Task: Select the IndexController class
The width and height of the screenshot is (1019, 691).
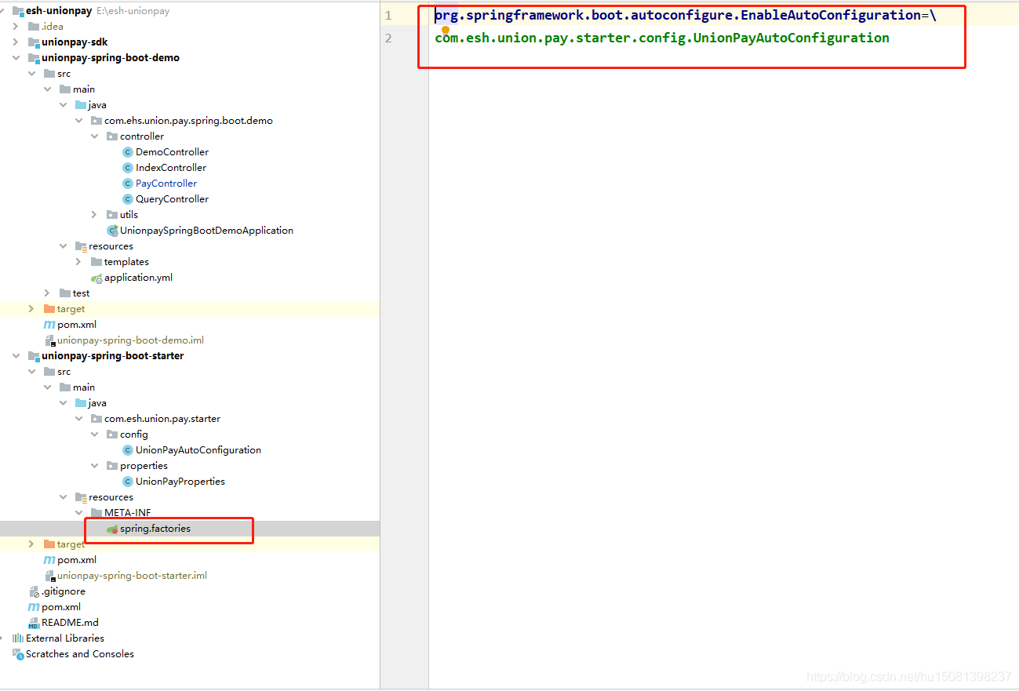Action: [171, 168]
